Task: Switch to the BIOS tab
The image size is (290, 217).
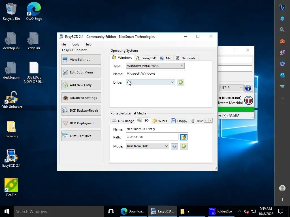Action: (197, 121)
